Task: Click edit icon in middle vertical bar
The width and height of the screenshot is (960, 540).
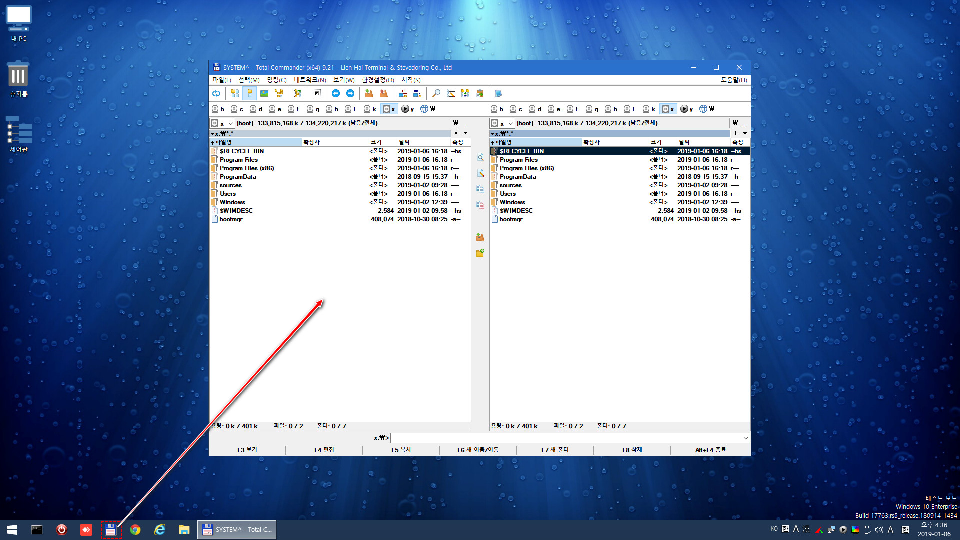Action: (x=480, y=173)
